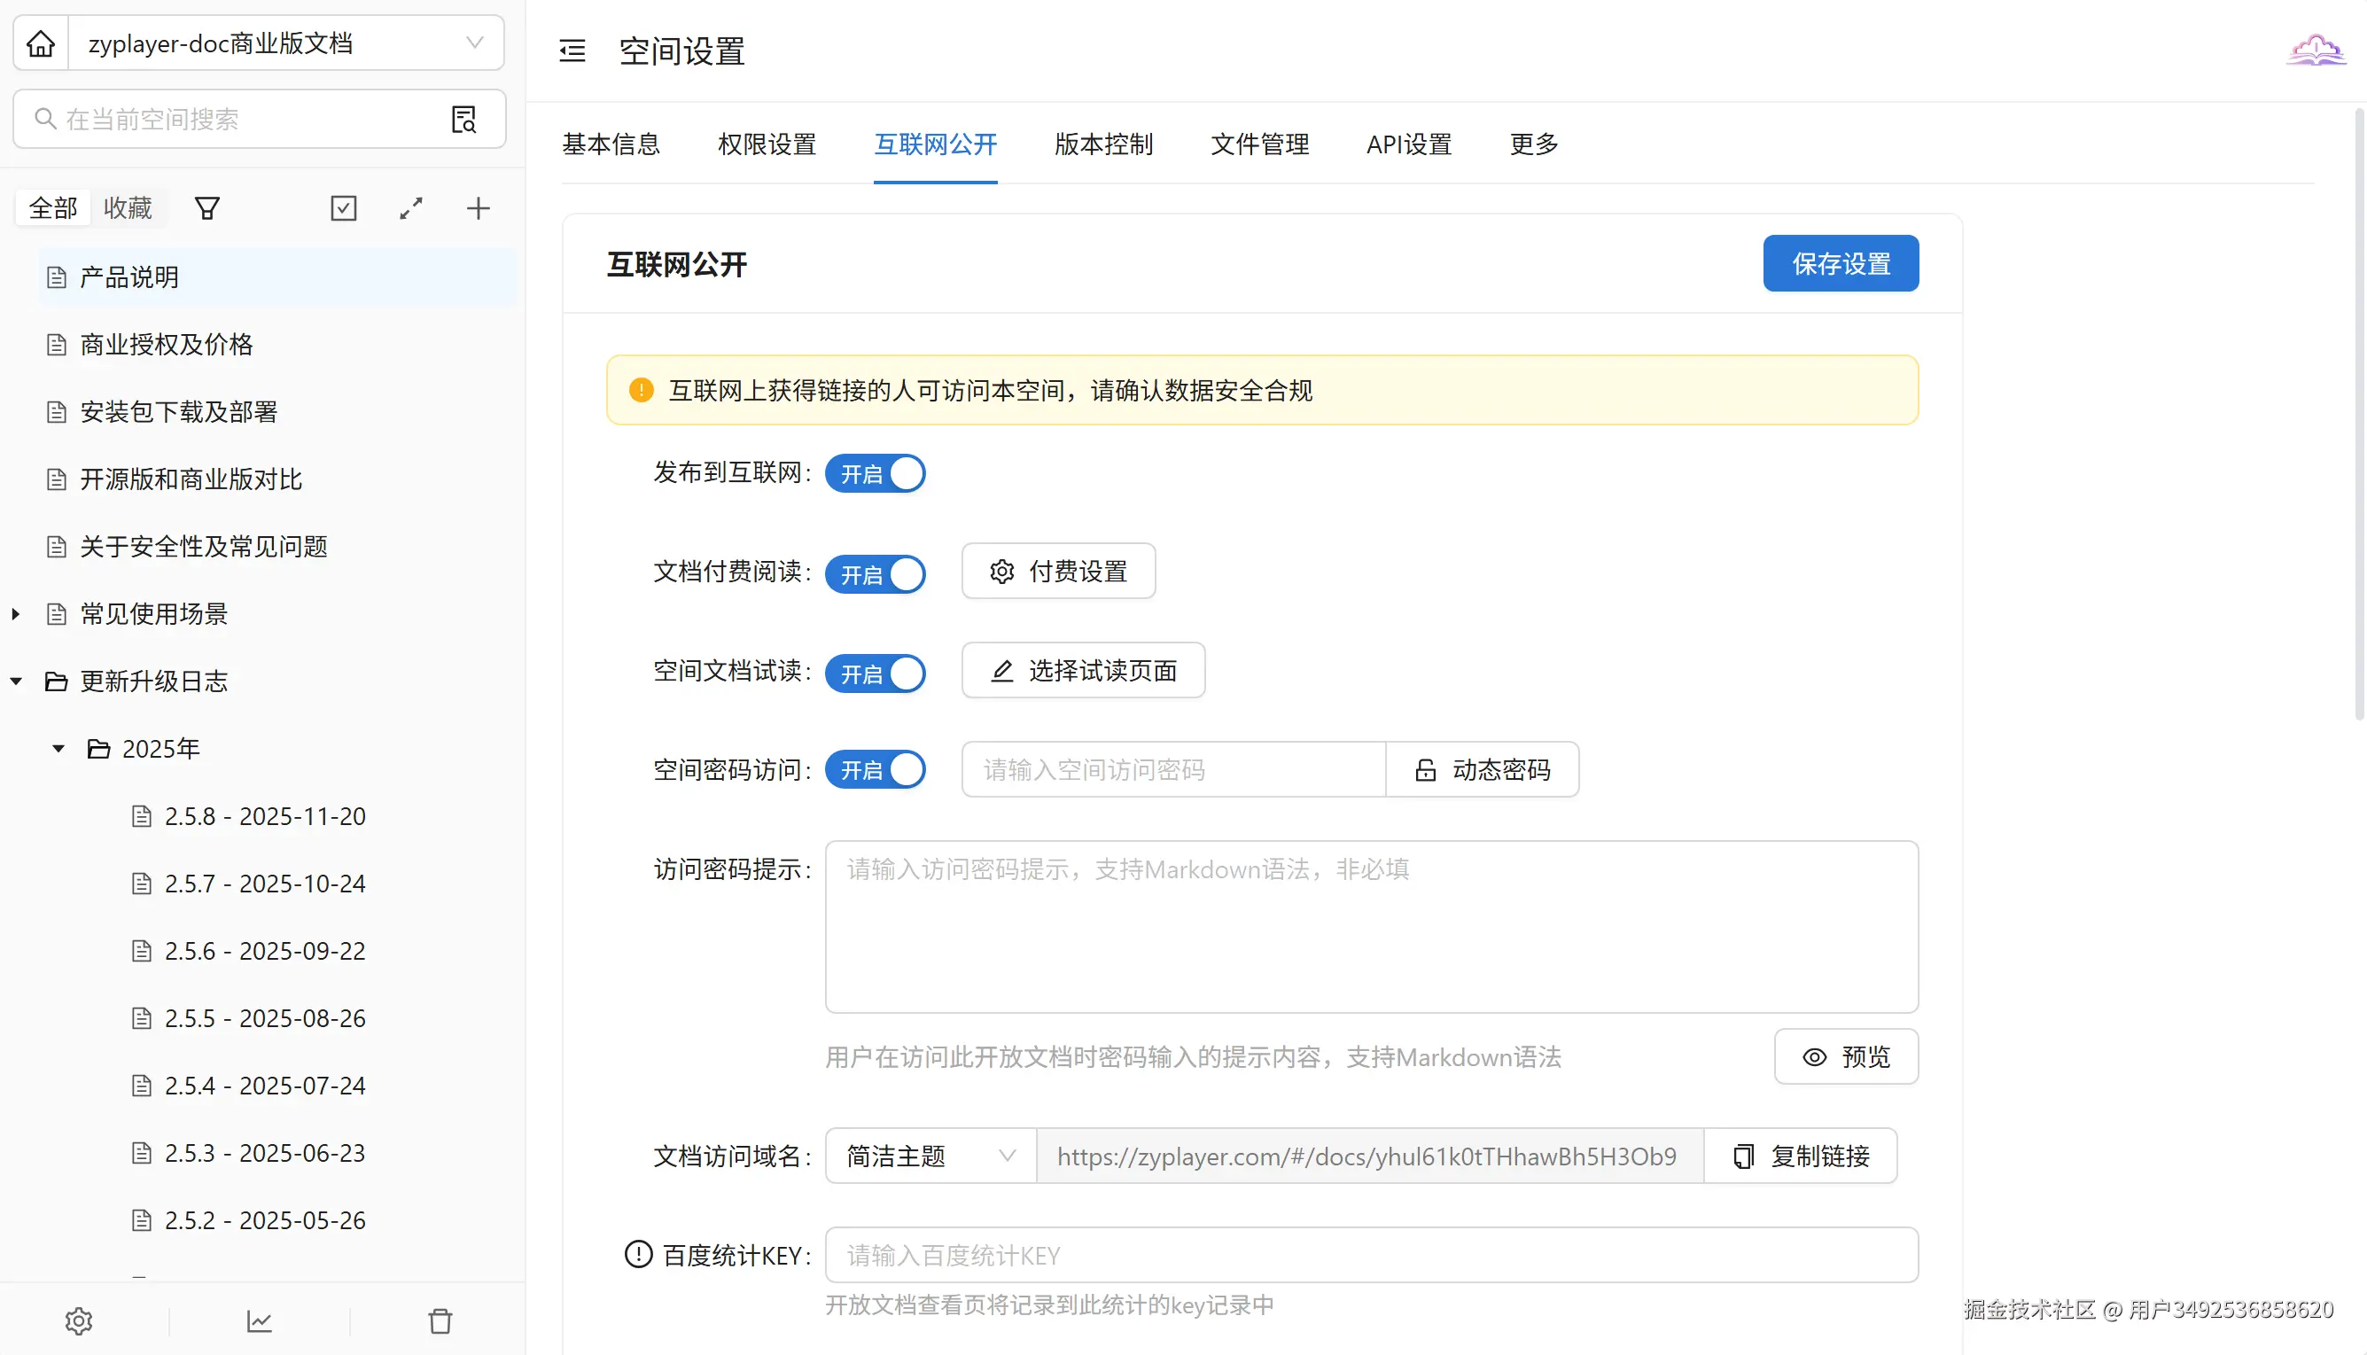Click the multi-select checkbox icon in sidebar toolbar

point(343,208)
